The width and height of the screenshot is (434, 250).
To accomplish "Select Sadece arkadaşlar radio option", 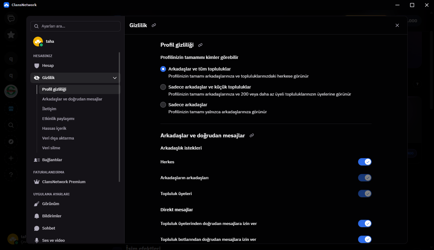I will (x=163, y=105).
